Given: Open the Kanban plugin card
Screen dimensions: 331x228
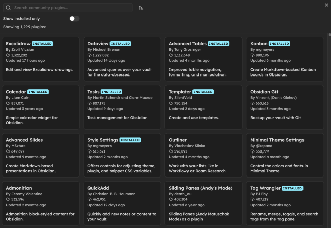Looking at the screenshot, I should [x=285, y=59].
